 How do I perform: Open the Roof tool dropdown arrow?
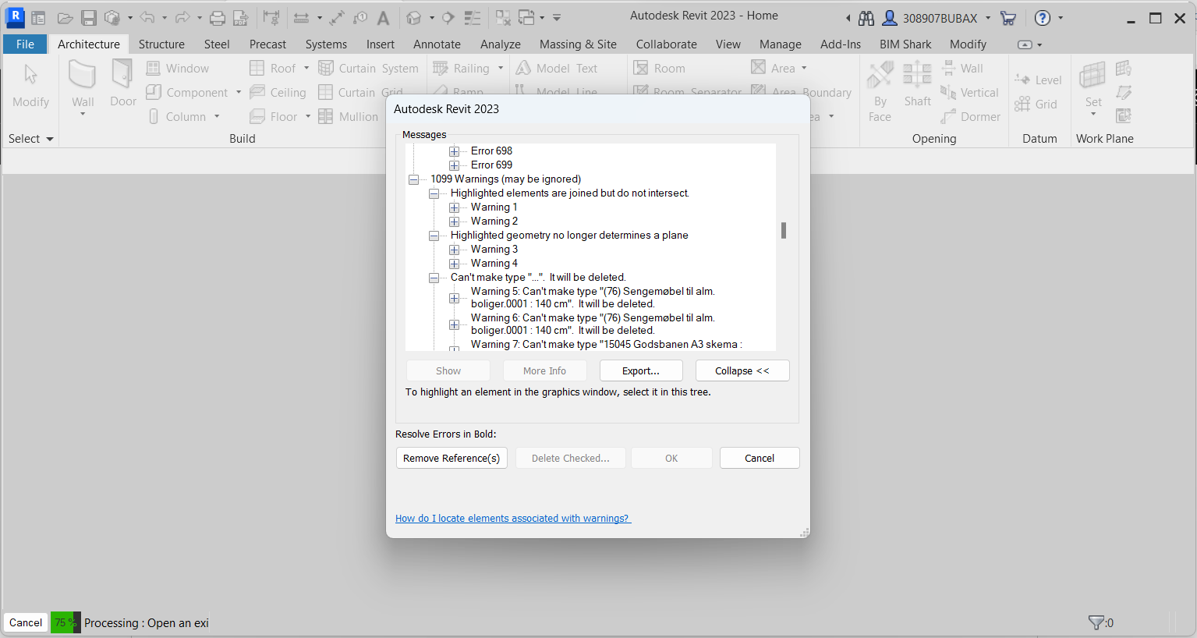click(x=306, y=69)
